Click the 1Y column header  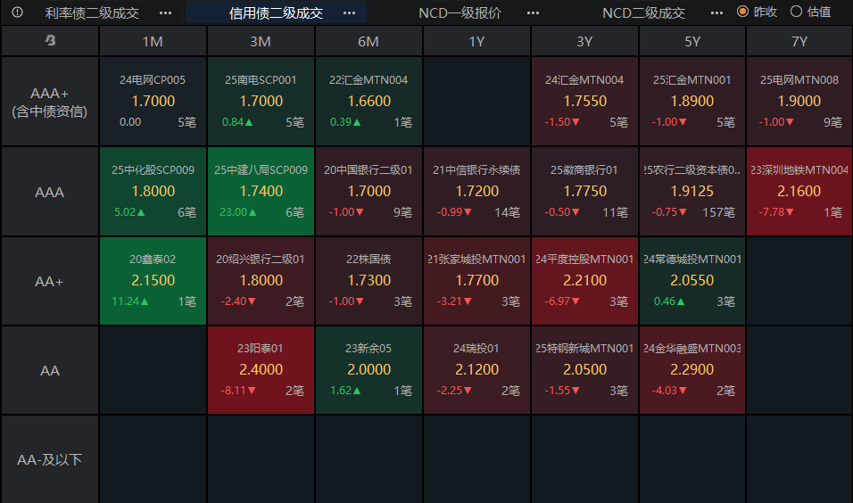(476, 41)
